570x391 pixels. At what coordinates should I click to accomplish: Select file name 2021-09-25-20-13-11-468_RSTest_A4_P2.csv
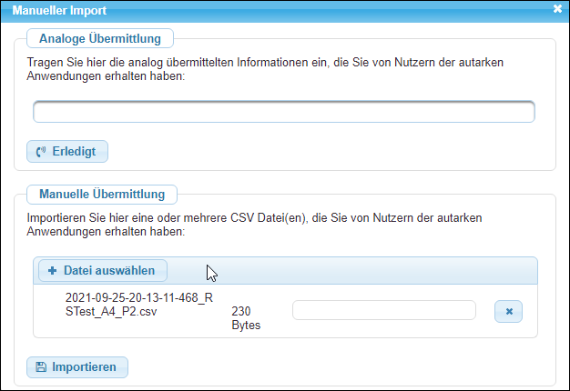(x=139, y=305)
